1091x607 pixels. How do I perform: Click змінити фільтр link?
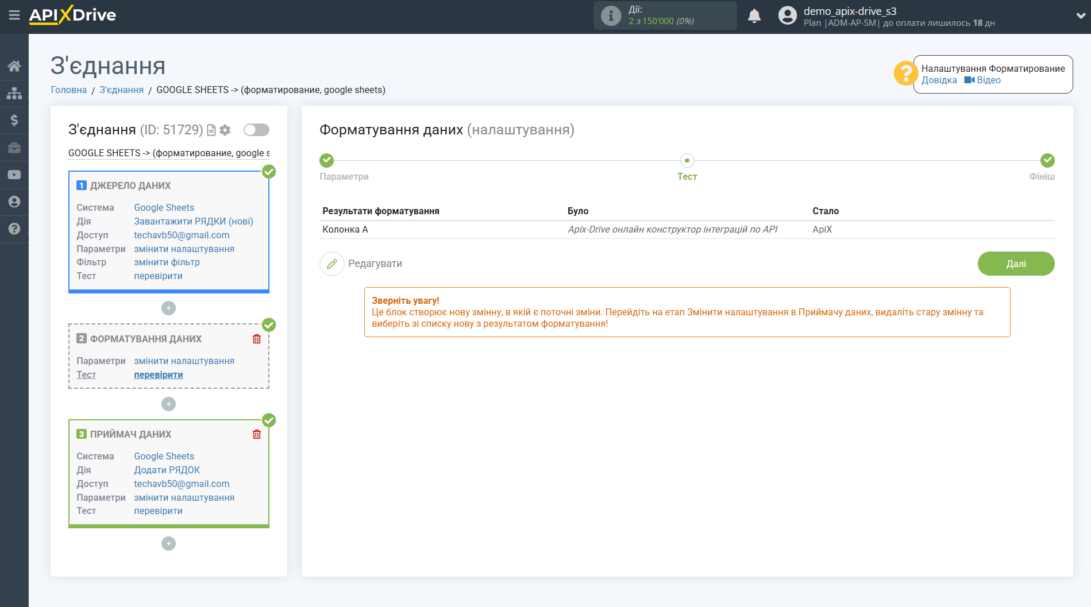click(167, 262)
